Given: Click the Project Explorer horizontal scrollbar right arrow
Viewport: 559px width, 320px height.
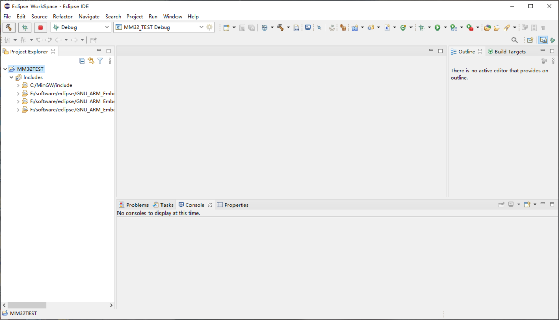Looking at the screenshot, I should tap(111, 305).
